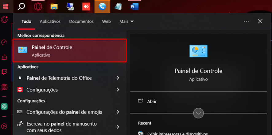Click the red Configurações gear icon
Image resolution: width=272 pixels, height=135 pixels.
click(20, 89)
